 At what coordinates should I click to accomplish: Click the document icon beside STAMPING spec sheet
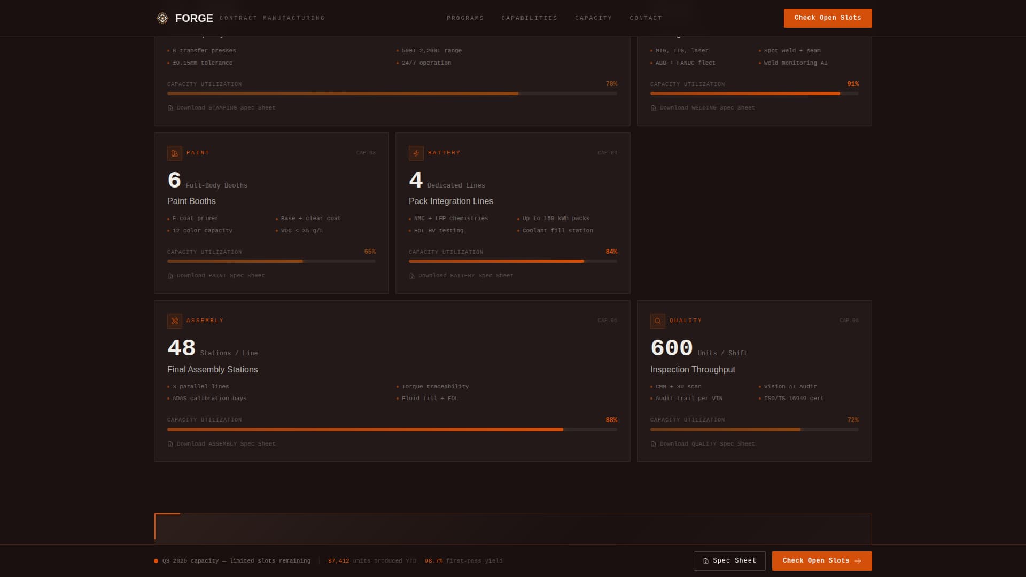click(170, 107)
